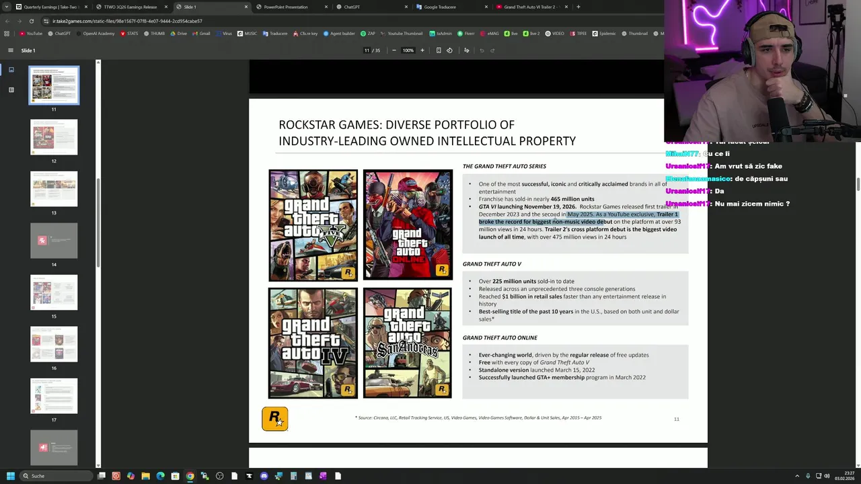
Task: Open OBS Studio from the taskbar
Action: pos(219,476)
